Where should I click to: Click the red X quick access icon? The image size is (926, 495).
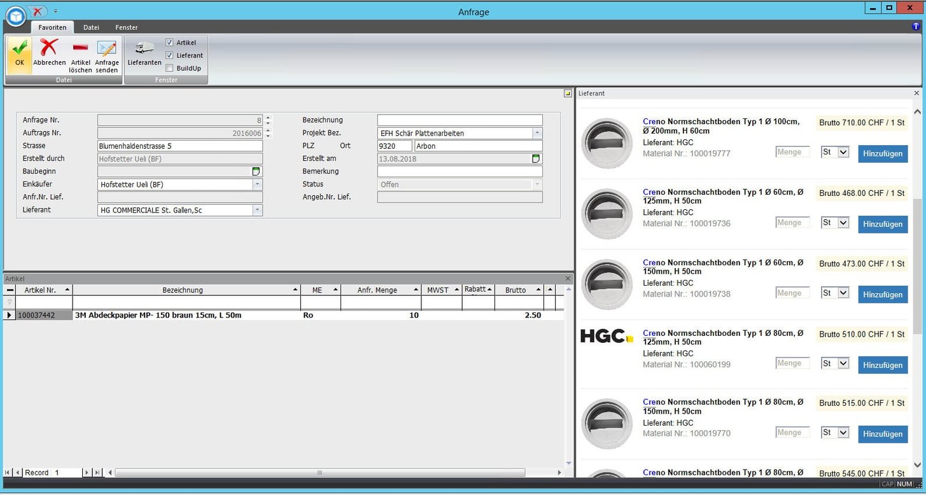[38, 11]
